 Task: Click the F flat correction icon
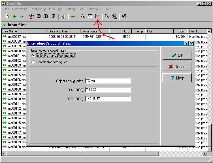click(54, 16)
